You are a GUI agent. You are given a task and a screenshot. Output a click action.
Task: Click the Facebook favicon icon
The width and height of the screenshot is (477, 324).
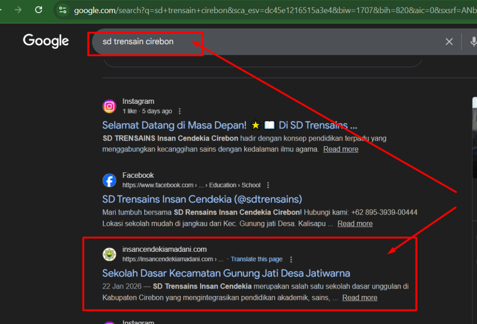tap(109, 181)
